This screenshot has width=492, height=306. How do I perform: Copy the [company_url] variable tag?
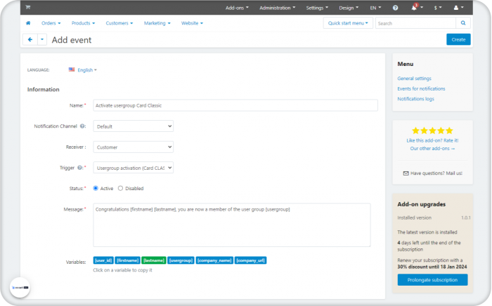point(251,260)
